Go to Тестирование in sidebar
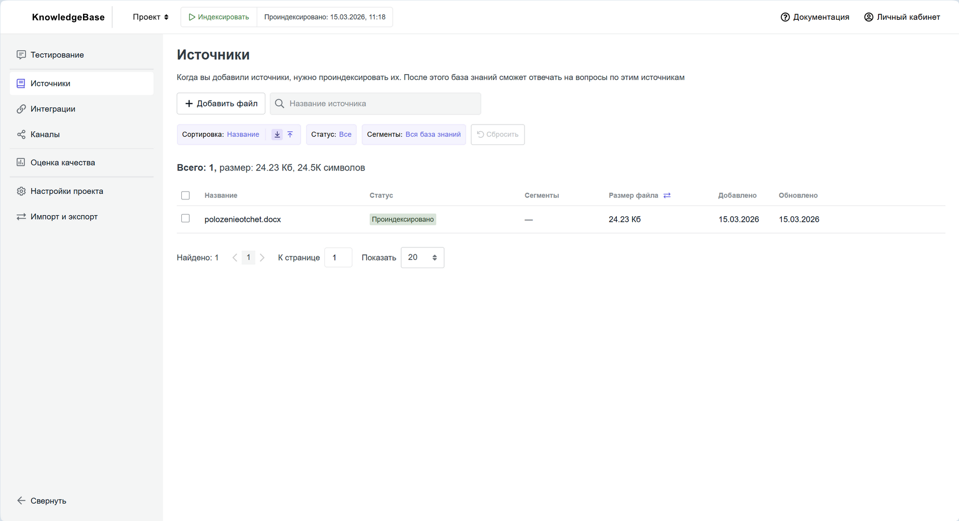The width and height of the screenshot is (959, 521). (x=57, y=55)
